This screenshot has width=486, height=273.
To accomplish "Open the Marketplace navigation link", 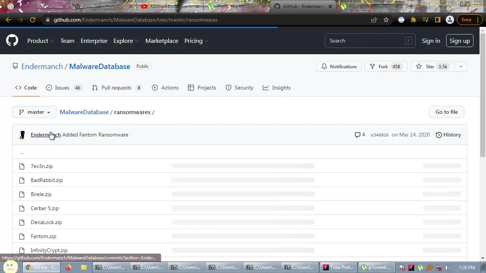I will point(162,41).
